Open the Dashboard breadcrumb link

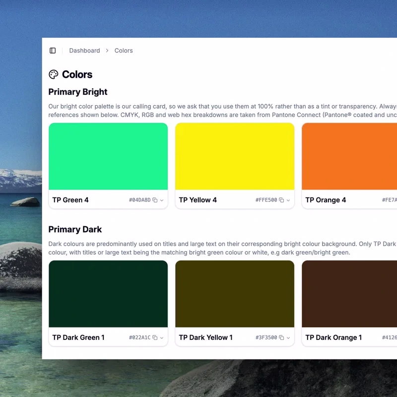coord(84,51)
